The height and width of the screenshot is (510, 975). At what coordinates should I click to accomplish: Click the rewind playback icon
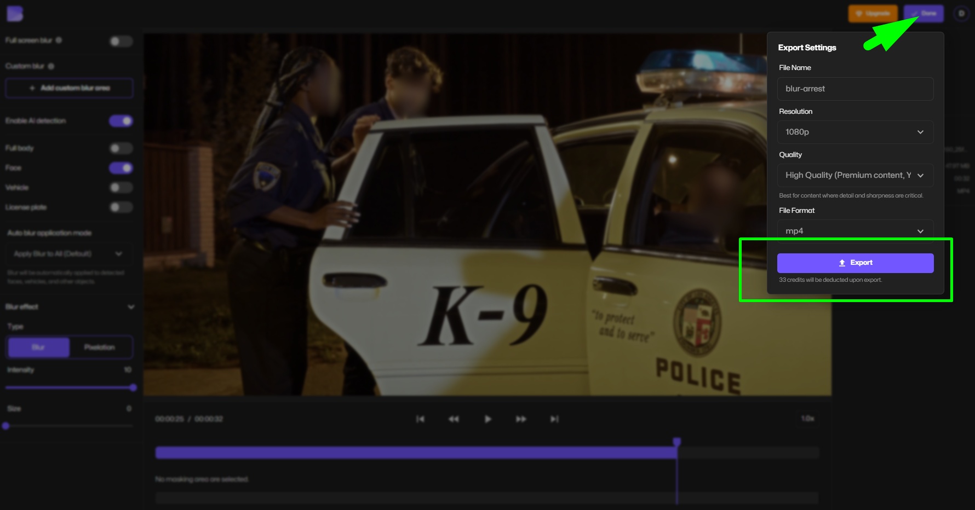(x=454, y=419)
